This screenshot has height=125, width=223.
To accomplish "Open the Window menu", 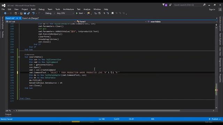I will pos(97,9).
